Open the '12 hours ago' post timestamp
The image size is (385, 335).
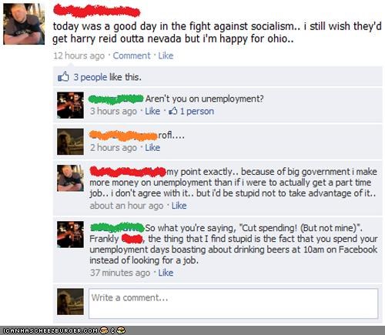pyautogui.click(x=79, y=55)
